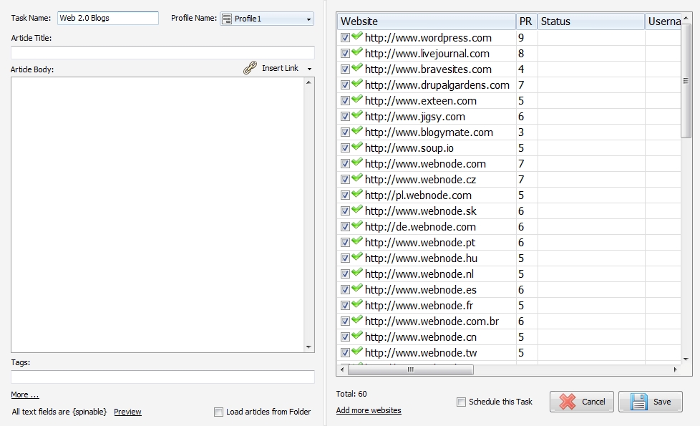Click website list scroll down arrow
Screen dimensions: 700x426
[686, 359]
